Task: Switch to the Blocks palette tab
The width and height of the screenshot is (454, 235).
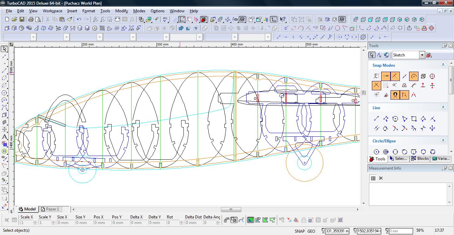Action: pos(420,159)
